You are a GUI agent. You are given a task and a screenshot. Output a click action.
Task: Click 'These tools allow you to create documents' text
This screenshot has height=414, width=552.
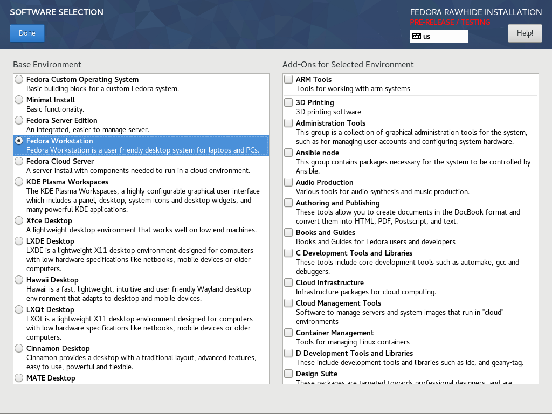[408, 217]
